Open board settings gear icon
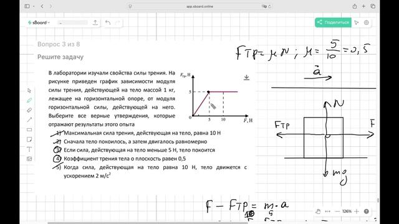The image size is (399, 224). 366,22
